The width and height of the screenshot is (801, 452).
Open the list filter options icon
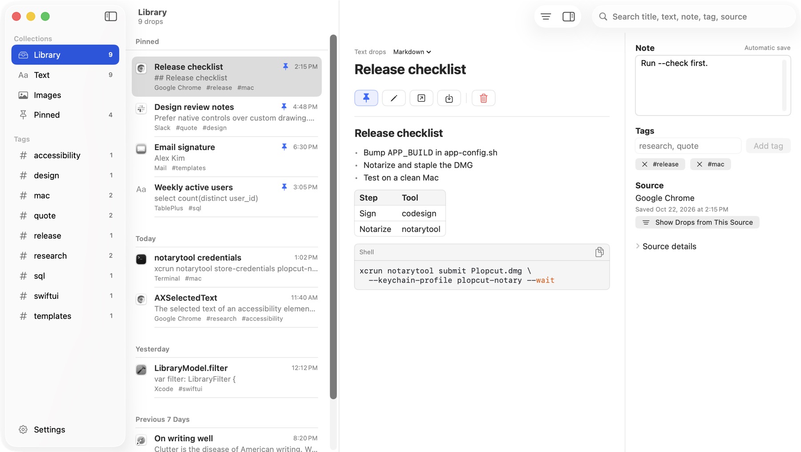546,16
